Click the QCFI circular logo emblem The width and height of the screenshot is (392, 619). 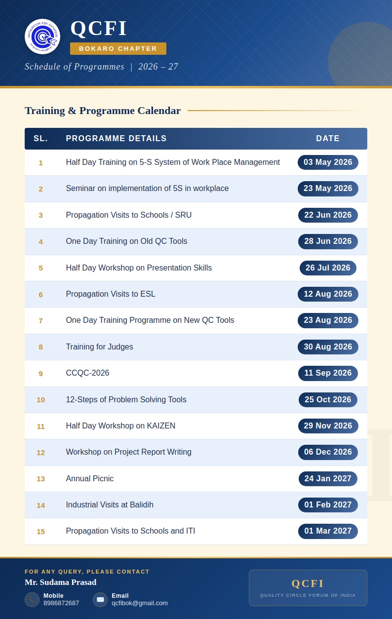[42, 37]
